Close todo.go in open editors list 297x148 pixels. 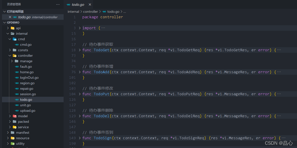pos(10,17)
